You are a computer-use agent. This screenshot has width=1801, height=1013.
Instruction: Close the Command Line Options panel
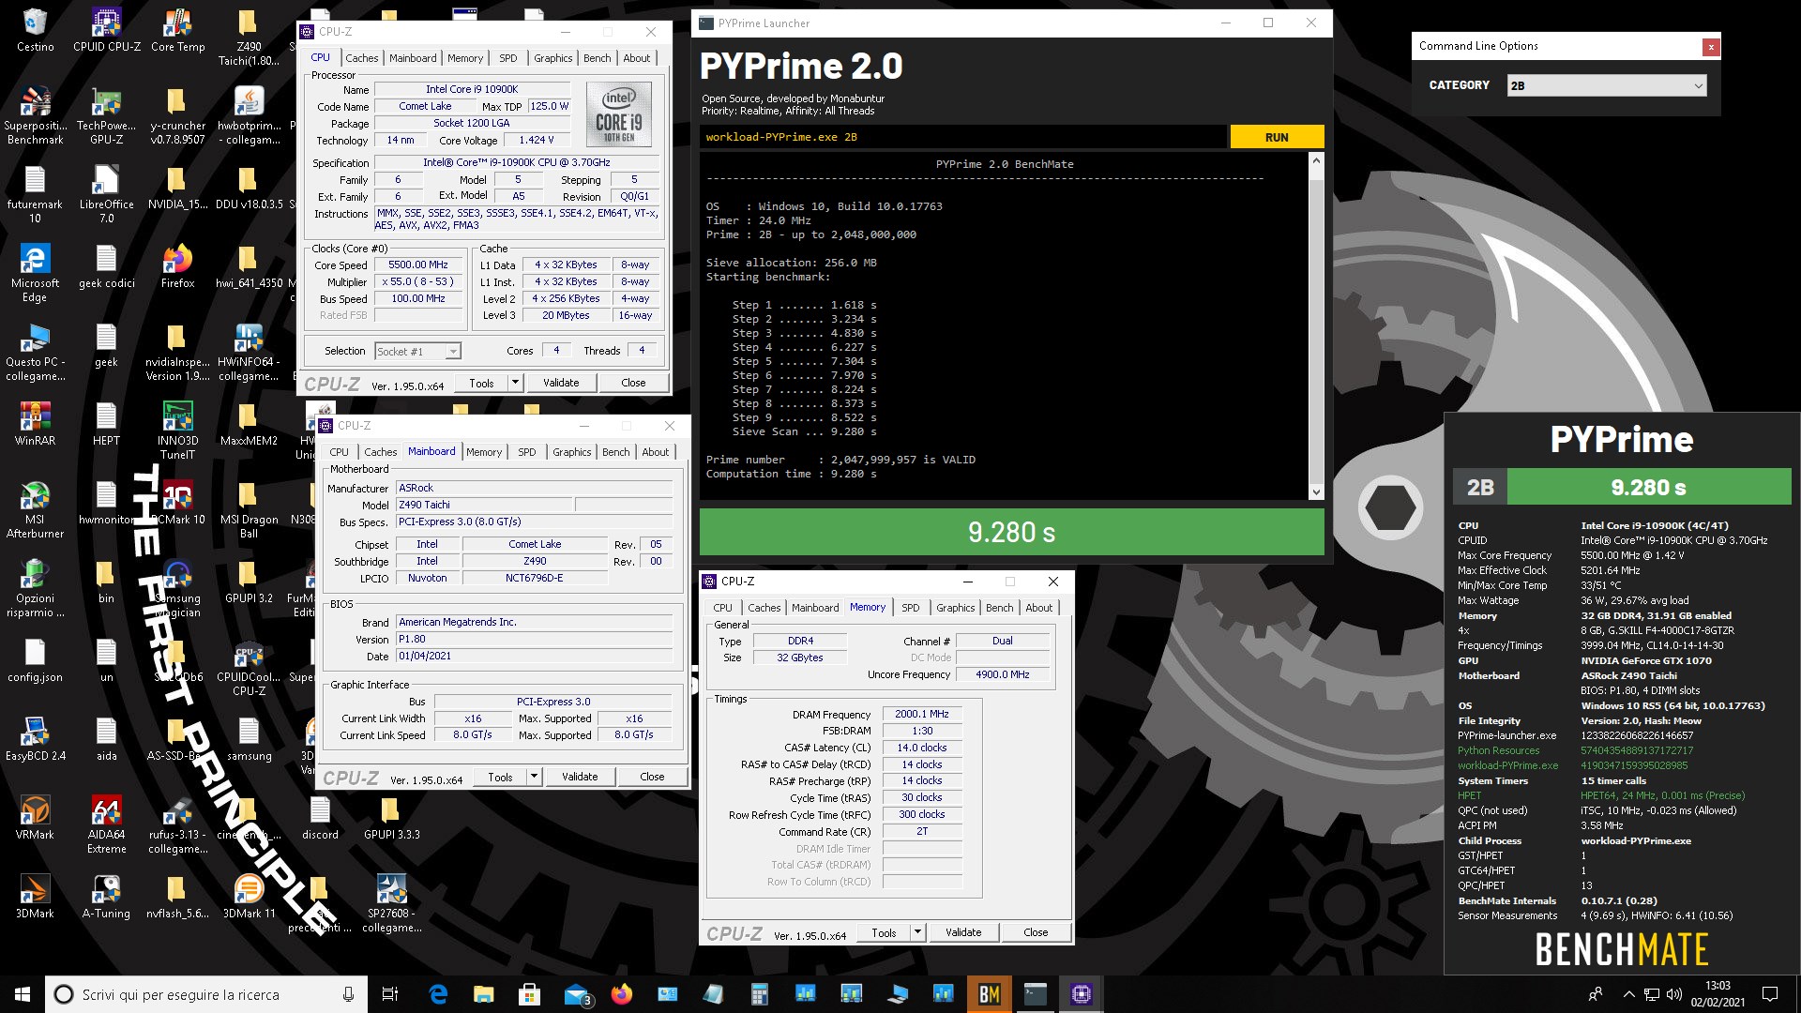tap(1711, 46)
